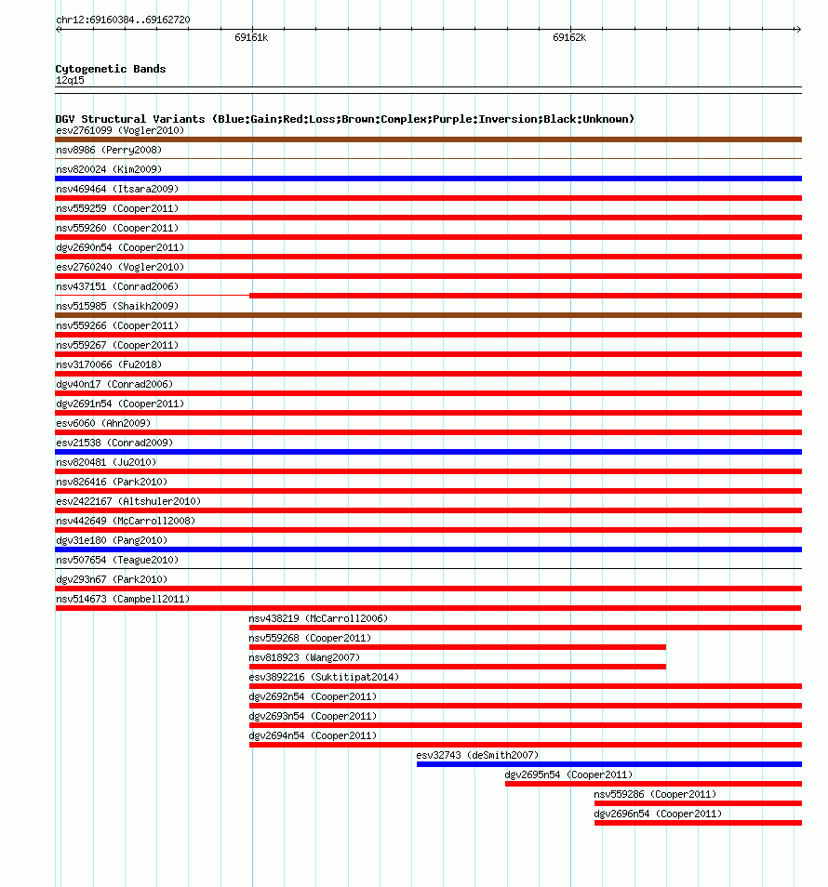Click dgv2694n54 (Cooper2011) label
The height and width of the screenshot is (887, 828).
(313, 736)
